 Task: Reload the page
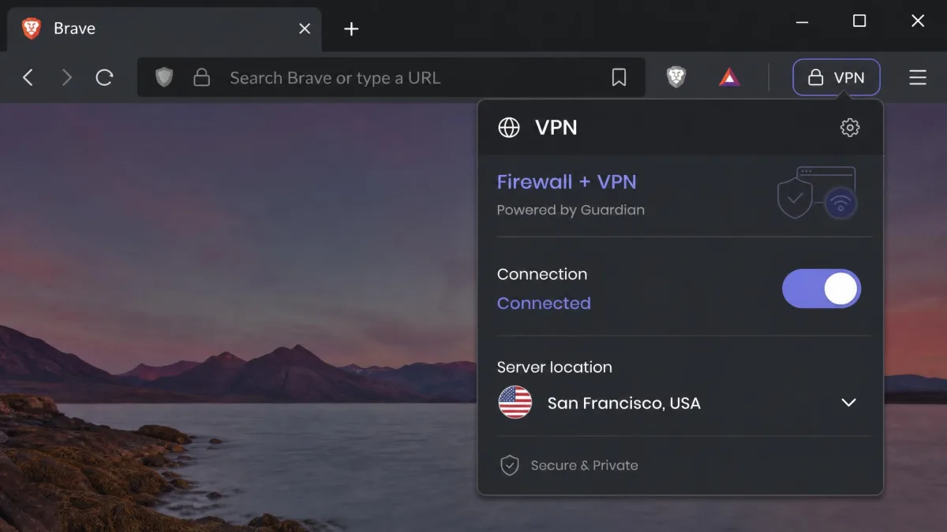105,77
